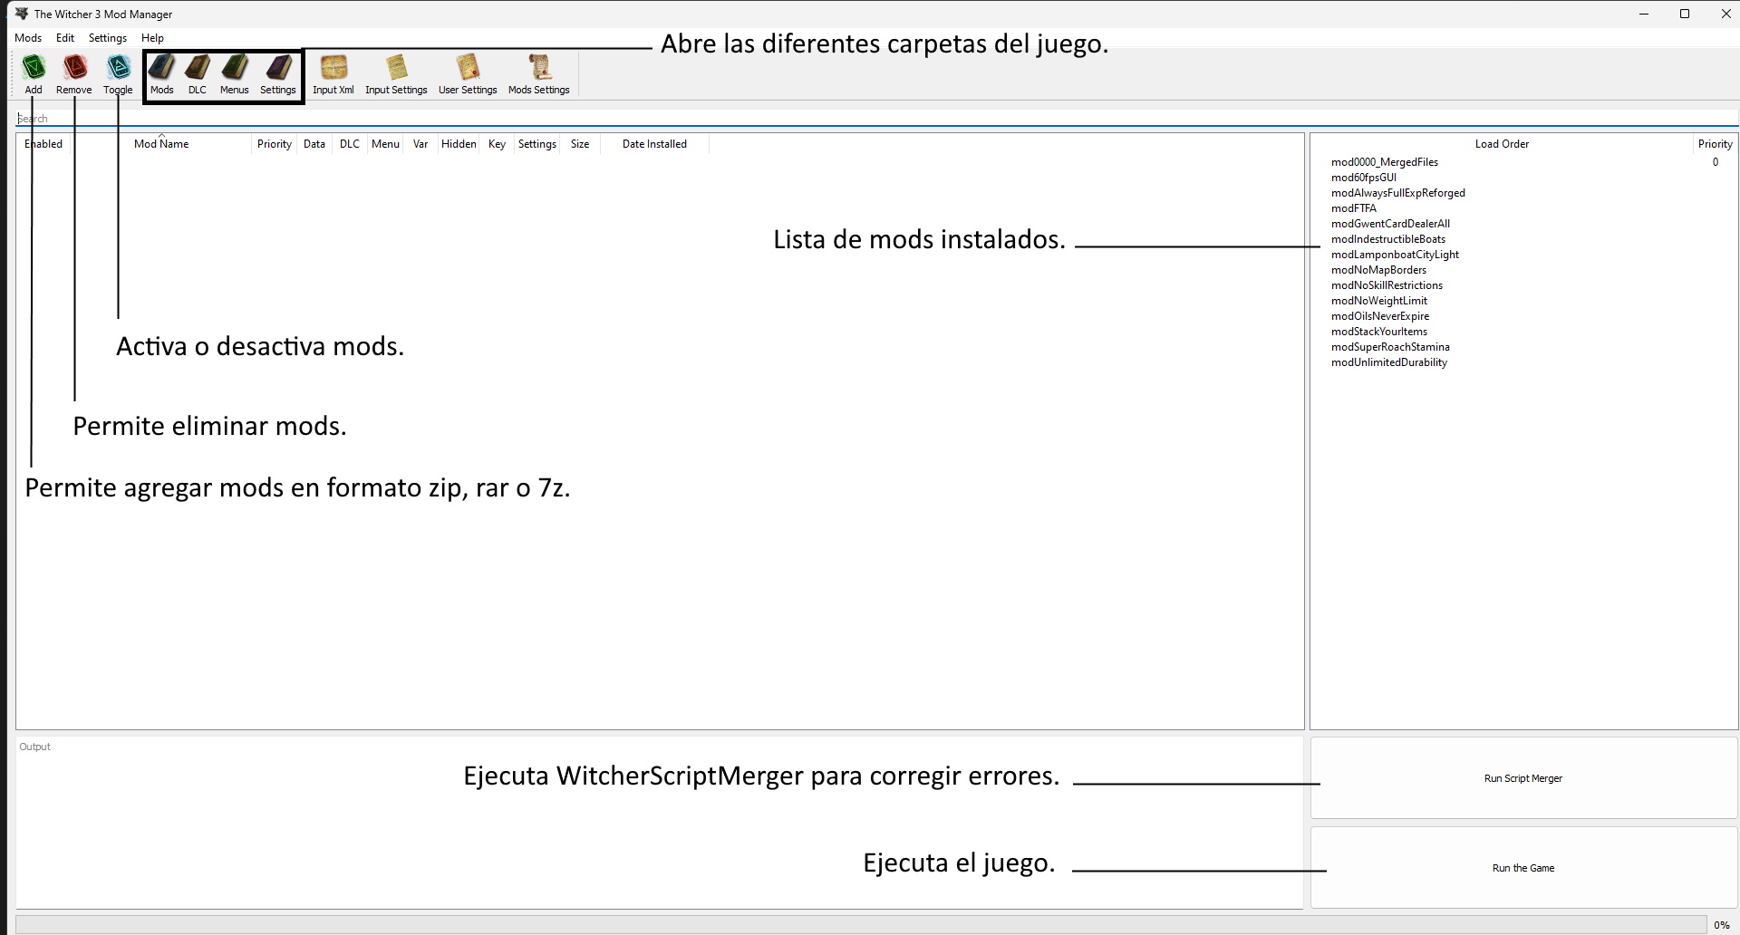Viewport: 1740px width, 935px height.
Task: Select modOilsNeverExpire in load order
Action: click(1380, 316)
